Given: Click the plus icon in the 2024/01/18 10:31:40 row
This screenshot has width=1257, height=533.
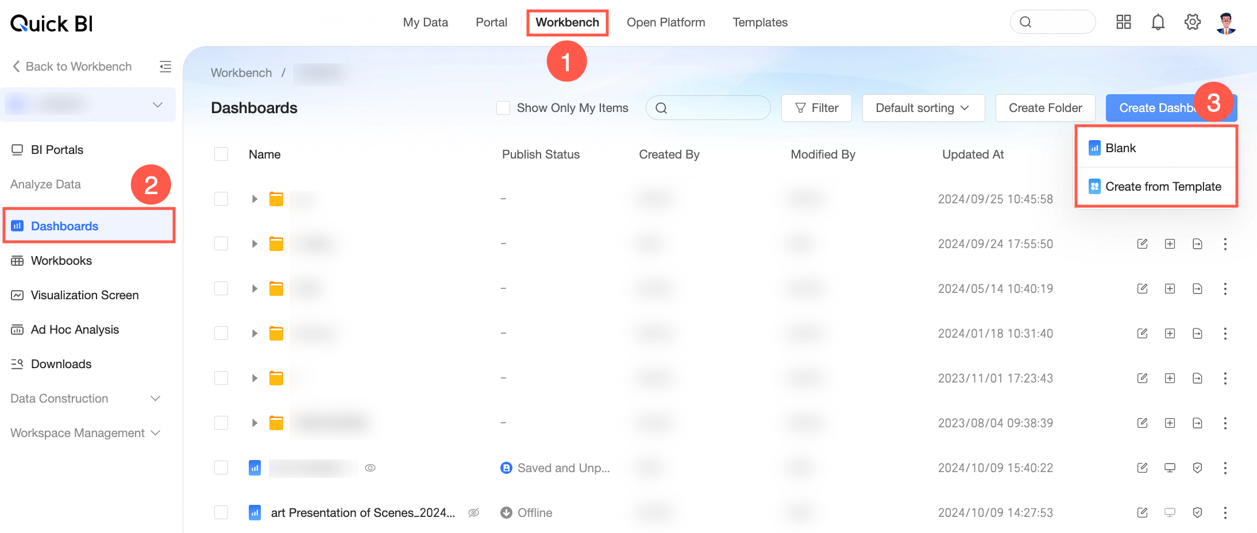Looking at the screenshot, I should pyautogui.click(x=1170, y=333).
